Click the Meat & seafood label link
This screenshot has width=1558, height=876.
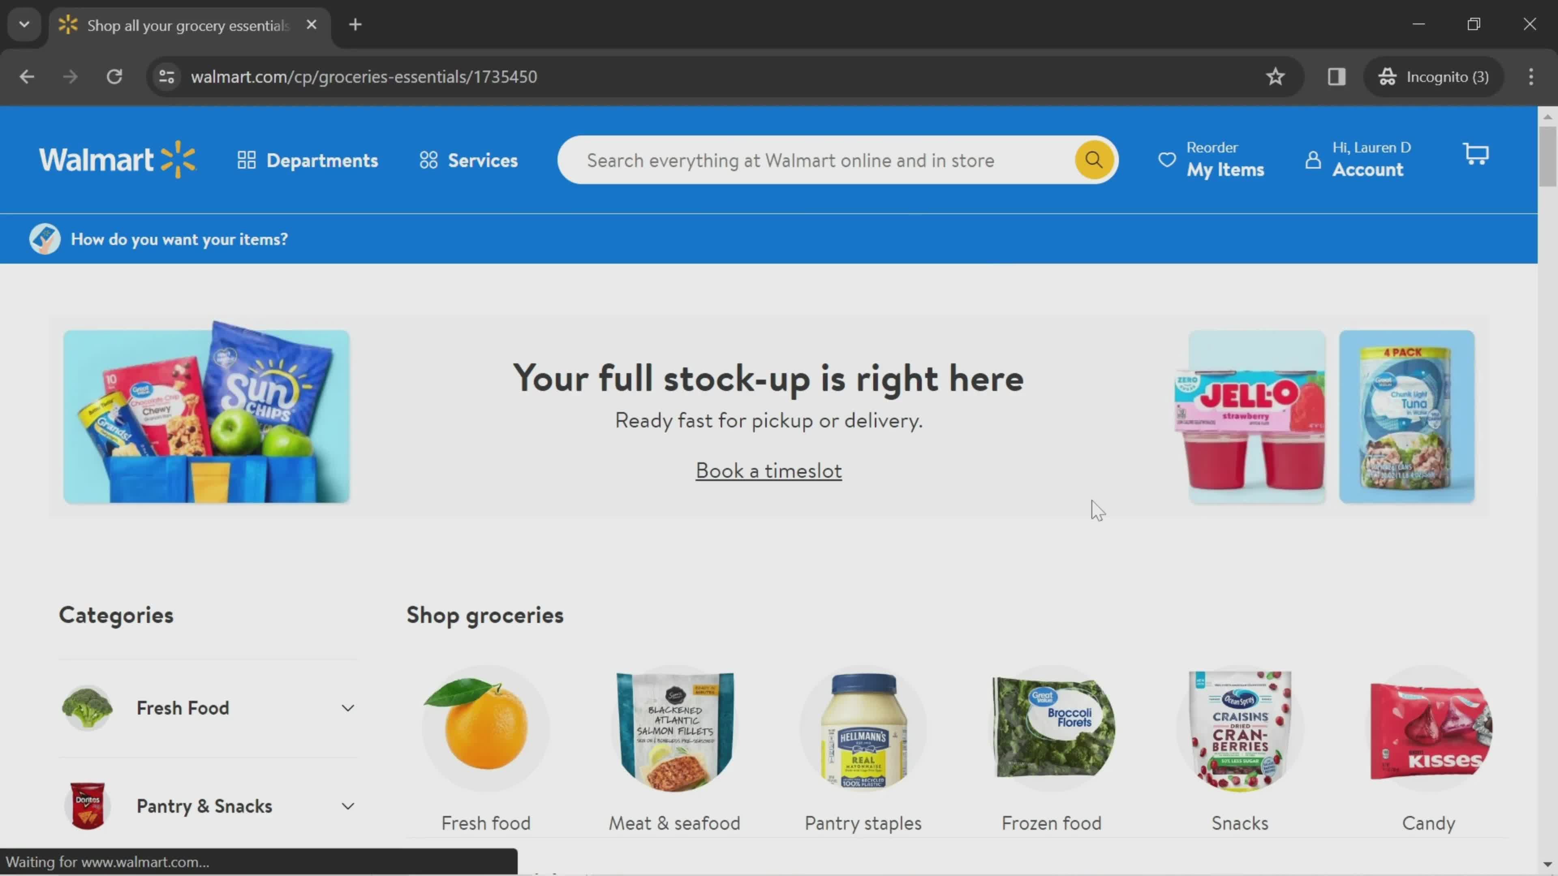coord(674,823)
